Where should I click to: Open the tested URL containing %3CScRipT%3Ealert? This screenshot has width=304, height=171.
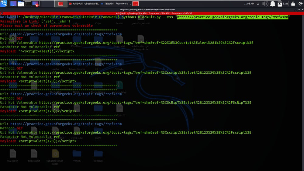pos(145,103)
